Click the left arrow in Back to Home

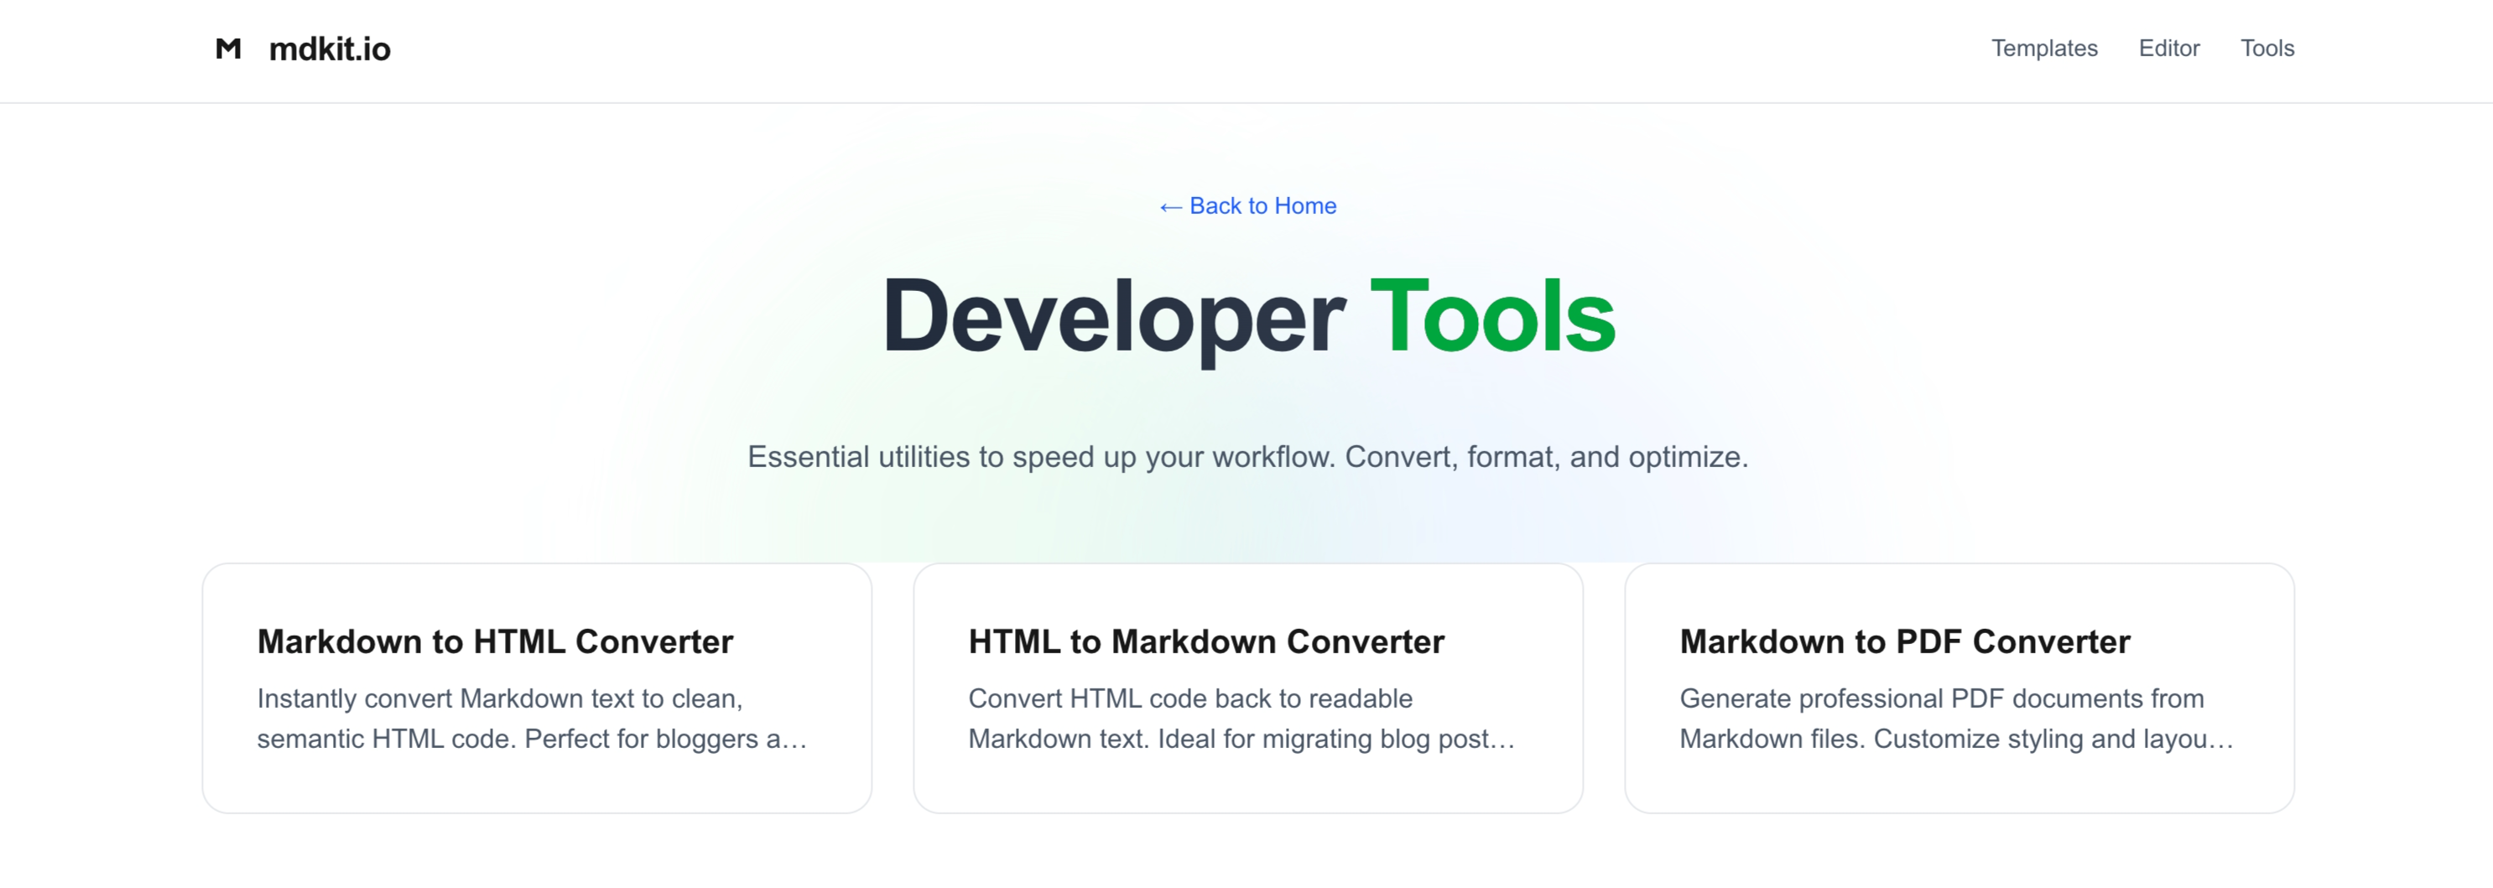coord(1170,206)
